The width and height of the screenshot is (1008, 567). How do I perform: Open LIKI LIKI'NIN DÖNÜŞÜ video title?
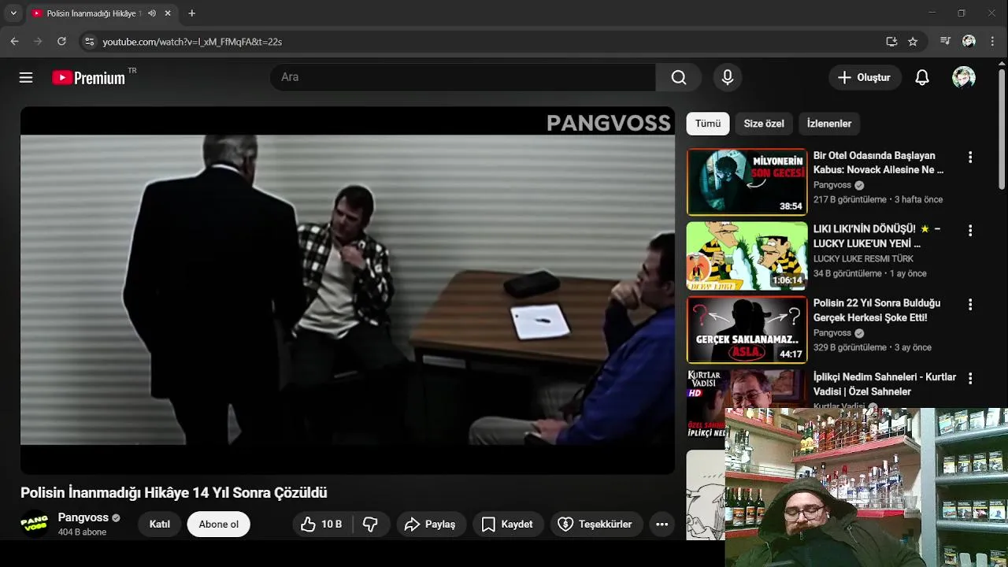[876, 236]
